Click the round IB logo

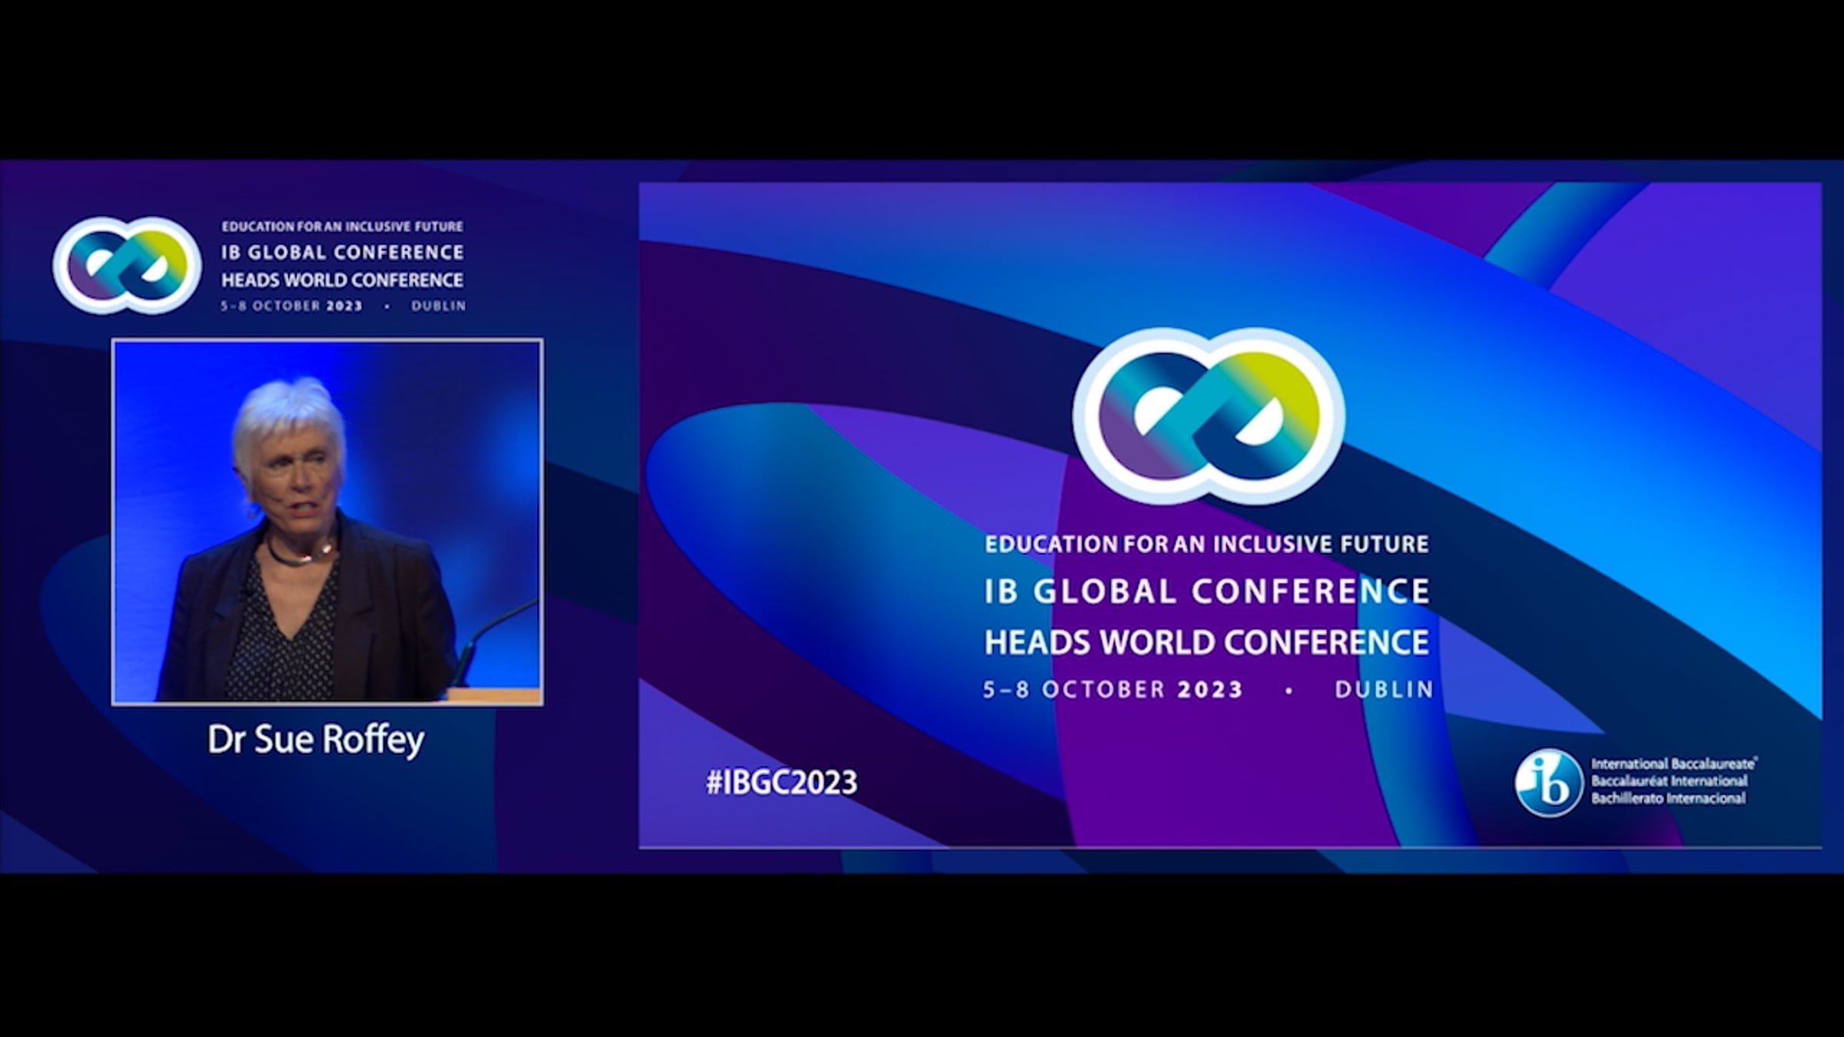(x=1547, y=783)
